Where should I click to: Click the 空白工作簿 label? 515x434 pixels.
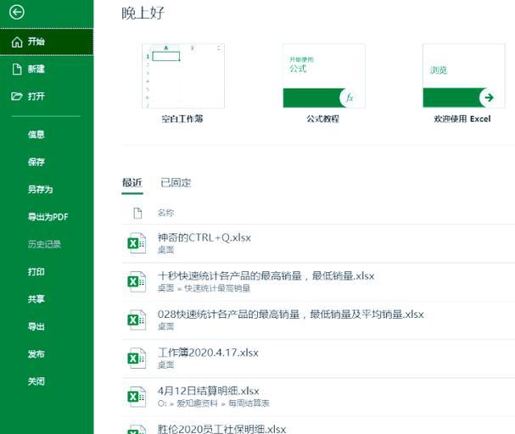pyautogui.click(x=182, y=119)
